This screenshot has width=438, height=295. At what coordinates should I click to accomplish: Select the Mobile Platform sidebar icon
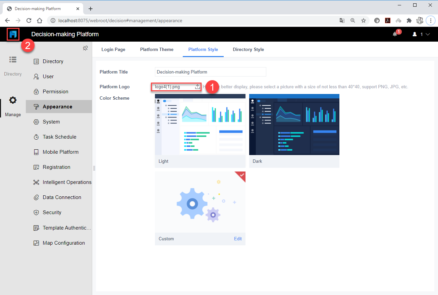coord(36,152)
